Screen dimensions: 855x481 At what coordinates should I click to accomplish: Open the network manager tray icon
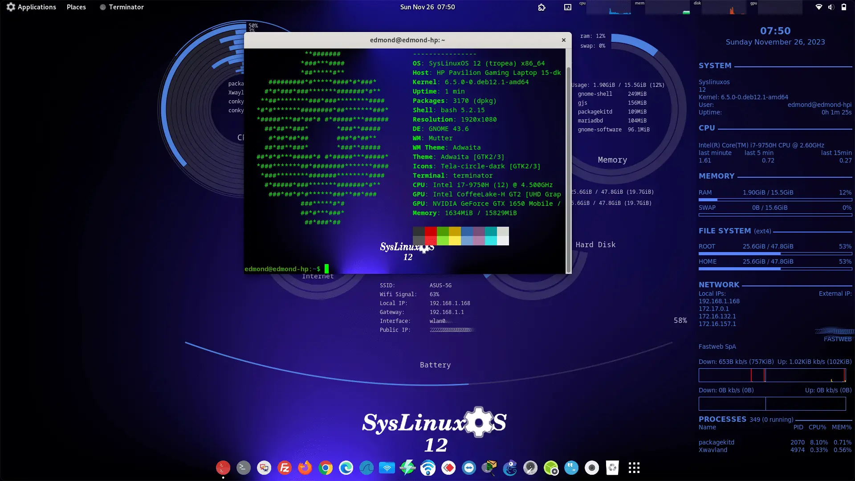coord(819,7)
